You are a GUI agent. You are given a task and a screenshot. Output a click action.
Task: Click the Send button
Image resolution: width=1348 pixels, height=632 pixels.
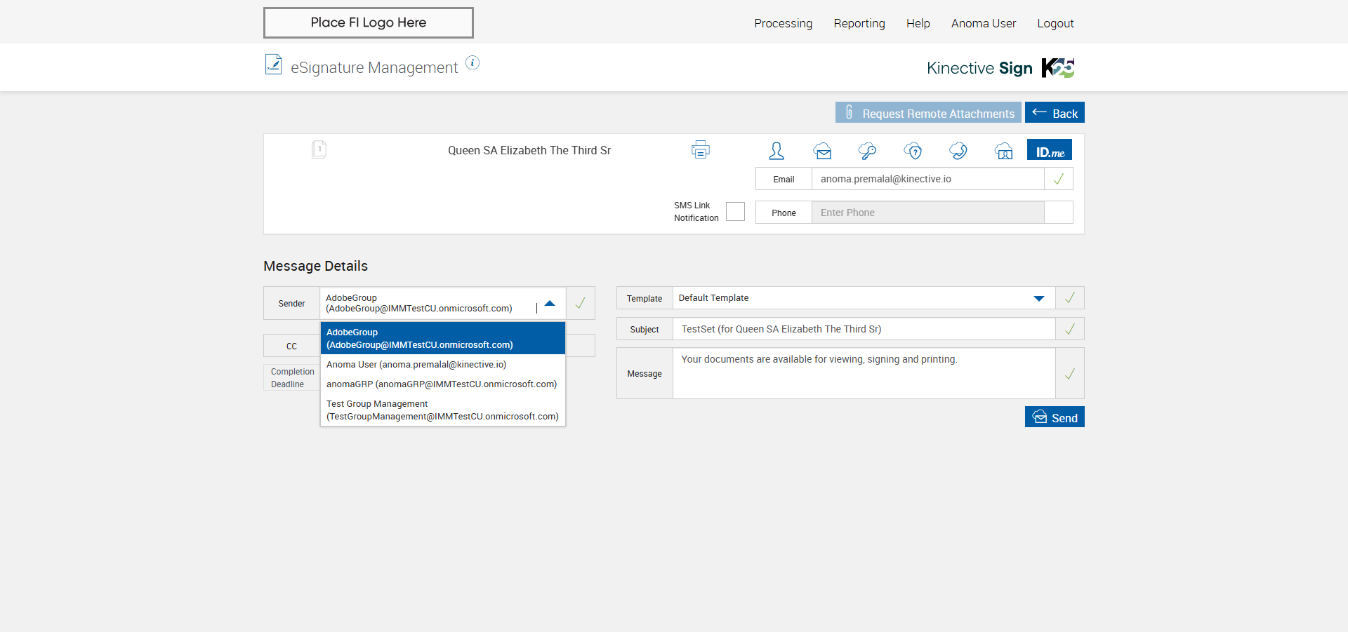[1055, 417]
